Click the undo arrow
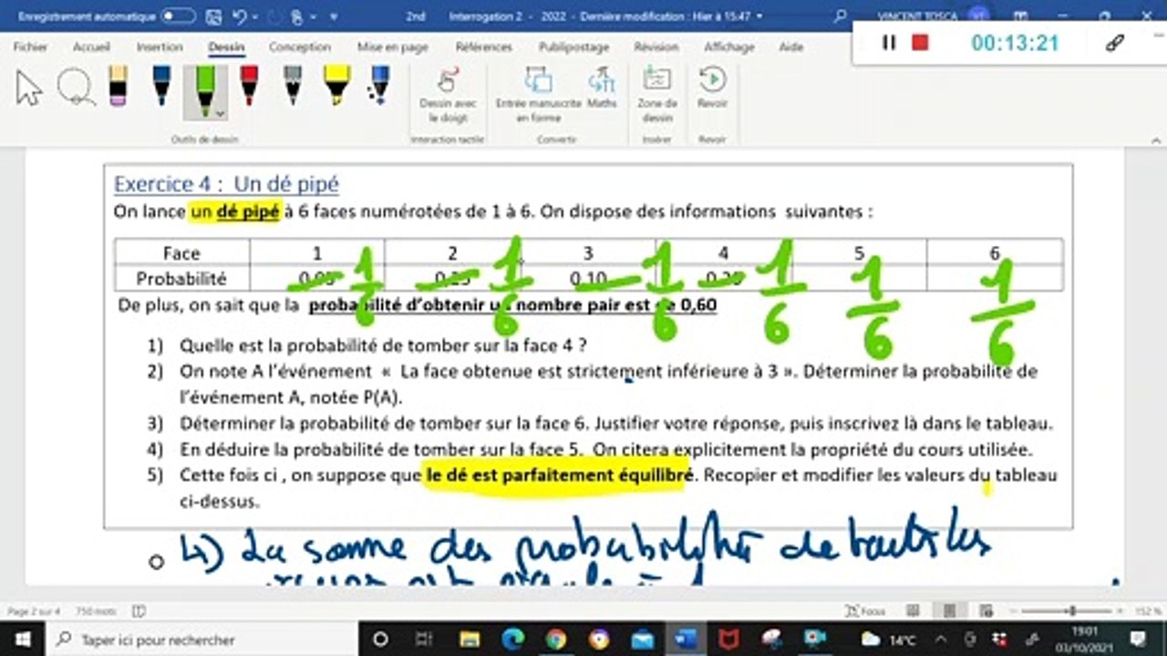The height and width of the screenshot is (656, 1167). pyautogui.click(x=240, y=16)
